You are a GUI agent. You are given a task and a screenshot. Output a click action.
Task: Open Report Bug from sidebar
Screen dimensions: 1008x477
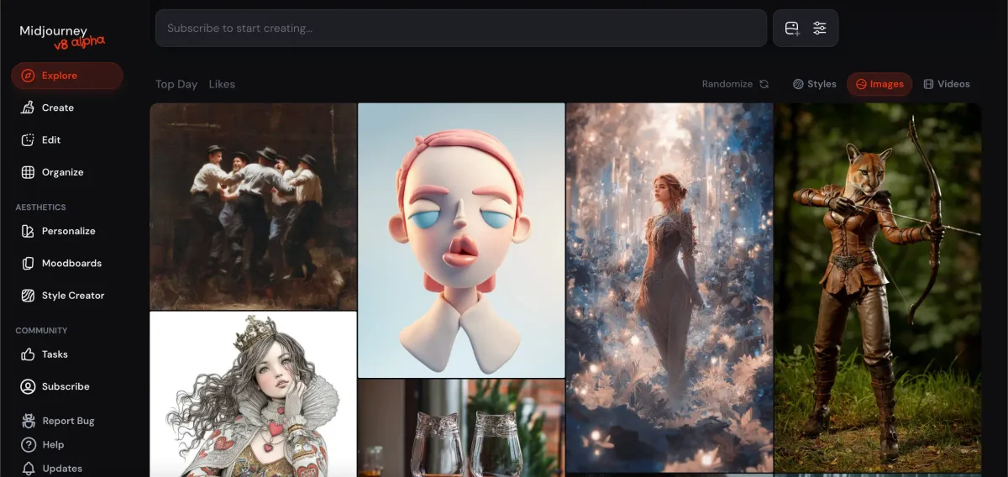click(68, 421)
